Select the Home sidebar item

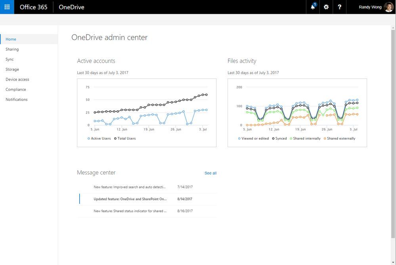point(11,39)
